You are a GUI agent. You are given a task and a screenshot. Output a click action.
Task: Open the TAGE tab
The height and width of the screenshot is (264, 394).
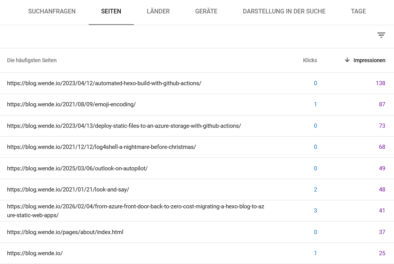(x=358, y=11)
